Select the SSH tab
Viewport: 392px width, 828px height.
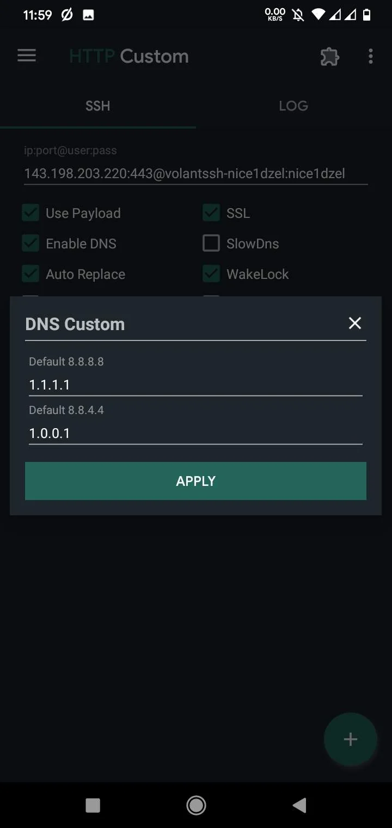tap(98, 106)
